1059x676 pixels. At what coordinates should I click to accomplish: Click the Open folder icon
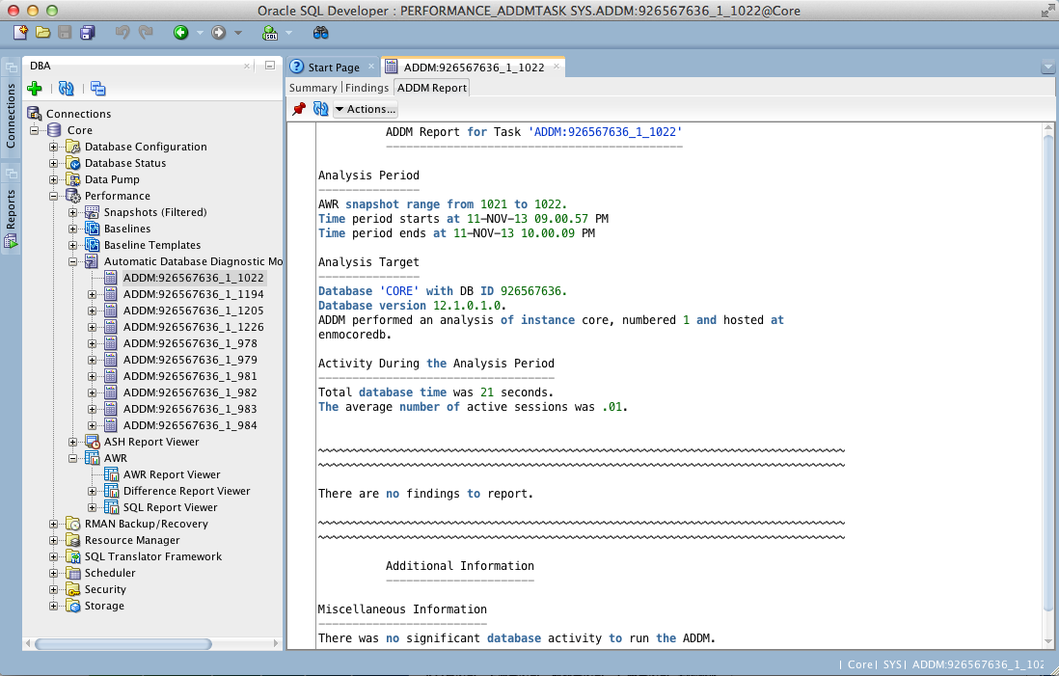click(42, 33)
